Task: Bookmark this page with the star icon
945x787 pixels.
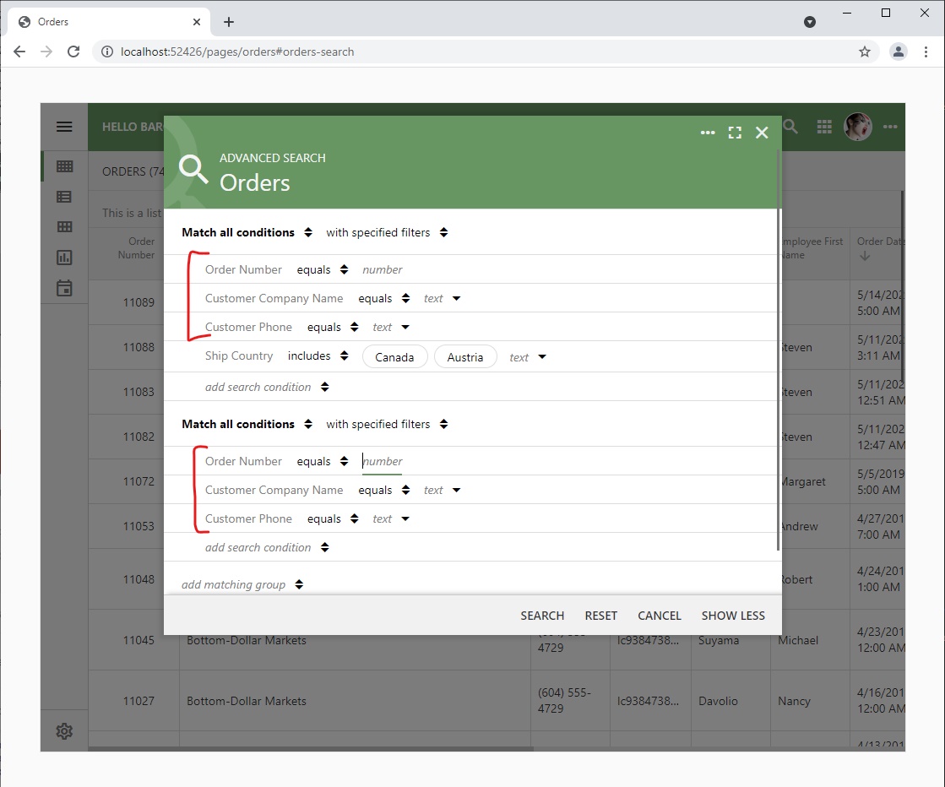Action: [x=865, y=52]
